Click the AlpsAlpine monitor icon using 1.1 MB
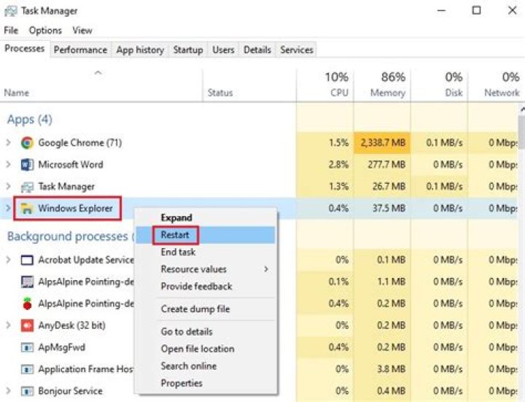Image resolution: width=525 pixels, height=402 pixels. tap(27, 282)
